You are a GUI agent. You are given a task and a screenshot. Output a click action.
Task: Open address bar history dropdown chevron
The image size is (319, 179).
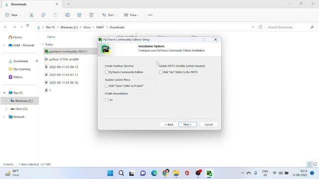(253, 27)
